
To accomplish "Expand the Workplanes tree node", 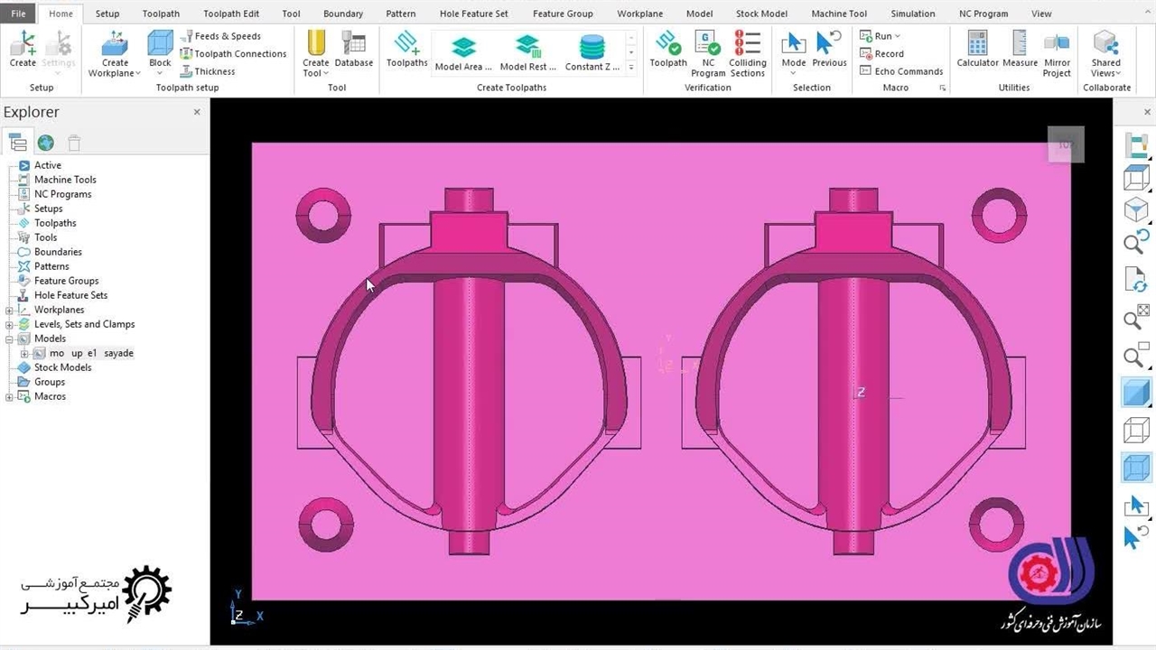I will click(10, 310).
